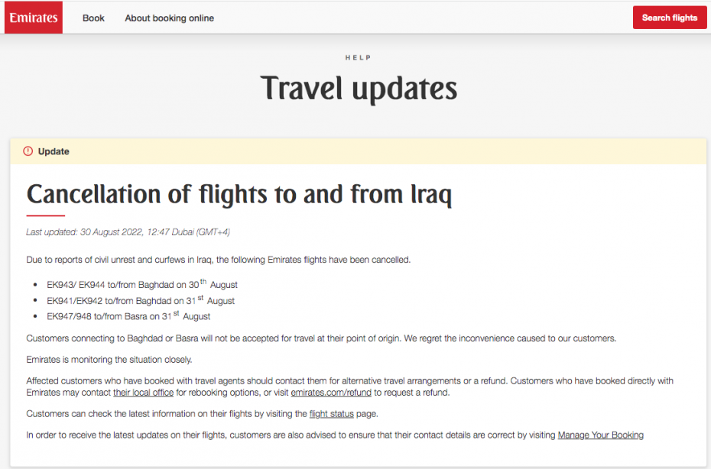Click the civil unrest and curfews paragraph
This screenshot has width=711, height=469.
click(x=218, y=260)
